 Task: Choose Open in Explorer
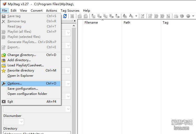[x=31, y=76]
